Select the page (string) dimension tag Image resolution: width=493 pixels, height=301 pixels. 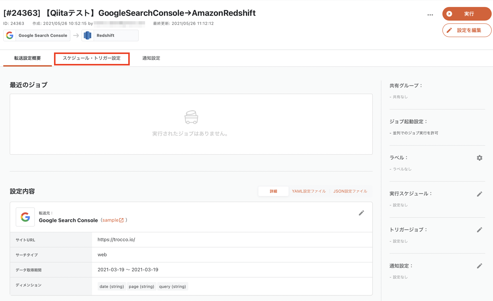[x=141, y=287]
